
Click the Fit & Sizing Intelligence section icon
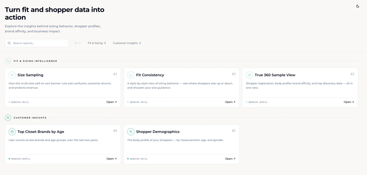pyautogui.click(x=8, y=61)
